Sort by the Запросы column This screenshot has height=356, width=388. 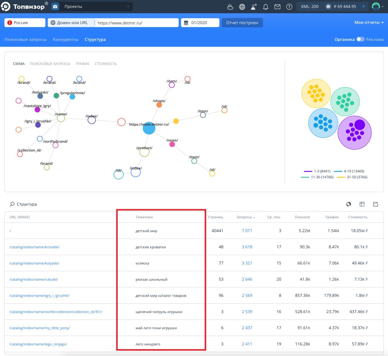click(246, 217)
